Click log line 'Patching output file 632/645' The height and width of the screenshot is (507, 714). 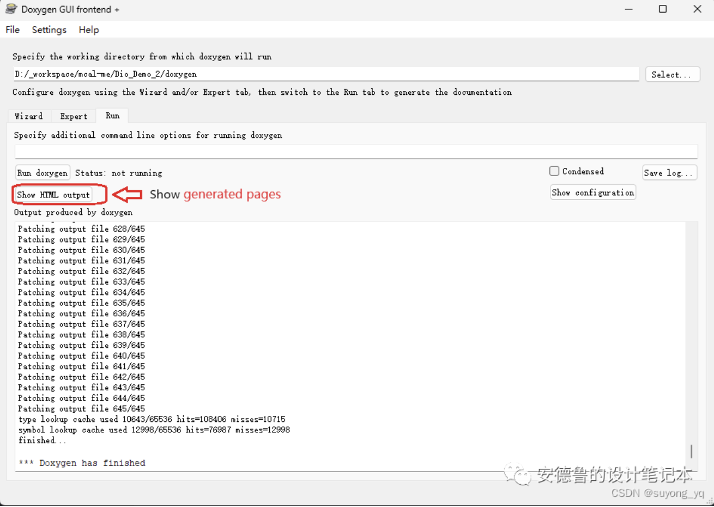pos(81,271)
